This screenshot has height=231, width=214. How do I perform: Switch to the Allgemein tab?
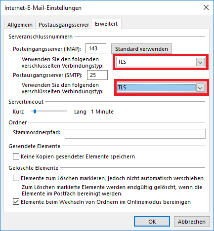point(20,25)
